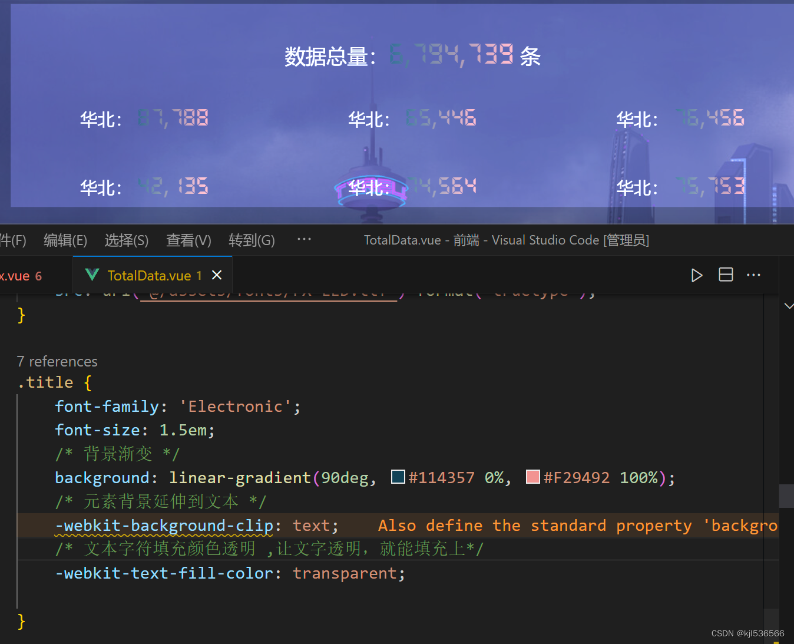
Task: Run code using the play icon
Action: click(x=697, y=275)
